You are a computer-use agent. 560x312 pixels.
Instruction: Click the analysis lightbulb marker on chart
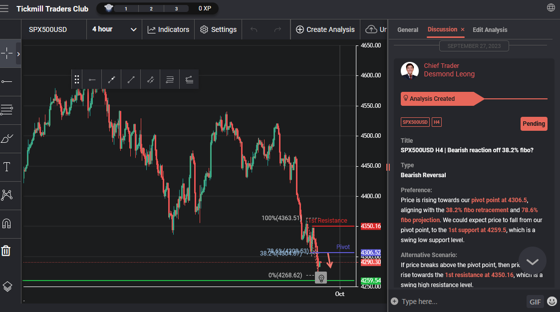coord(321,278)
